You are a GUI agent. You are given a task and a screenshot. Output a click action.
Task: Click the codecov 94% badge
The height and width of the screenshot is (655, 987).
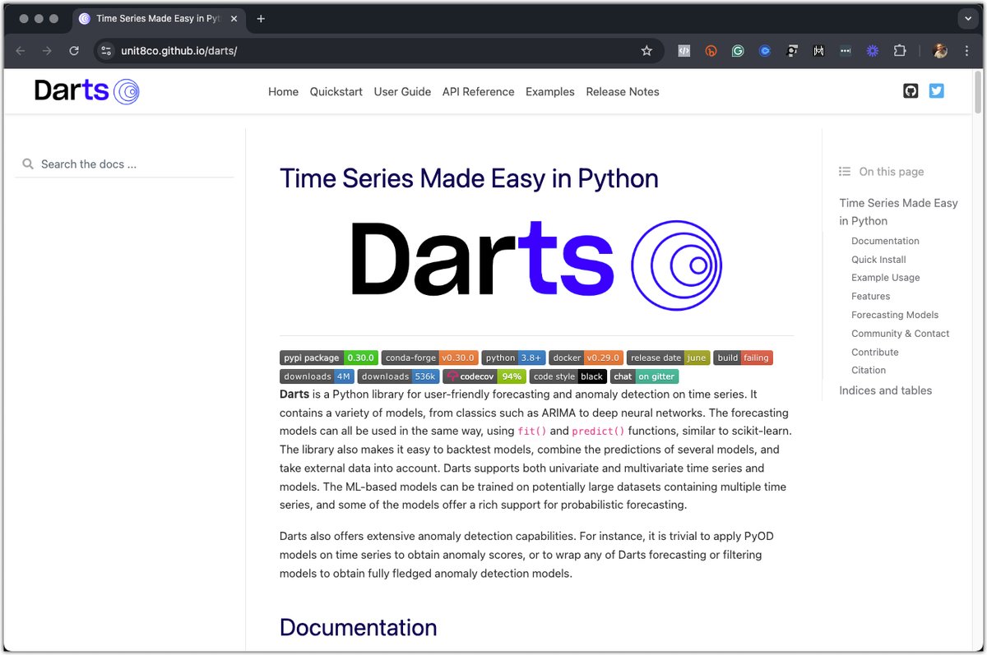[484, 376]
